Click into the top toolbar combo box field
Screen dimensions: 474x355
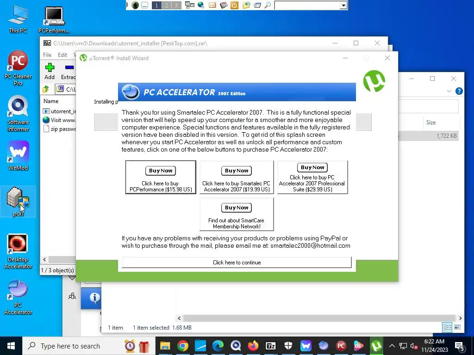click(x=307, y=6)
